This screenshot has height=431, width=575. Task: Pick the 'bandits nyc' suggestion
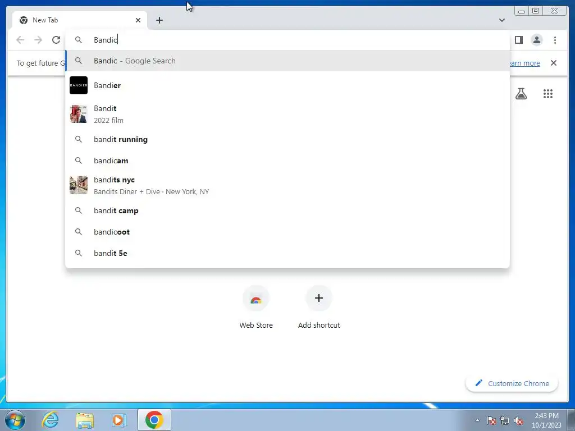287,185
